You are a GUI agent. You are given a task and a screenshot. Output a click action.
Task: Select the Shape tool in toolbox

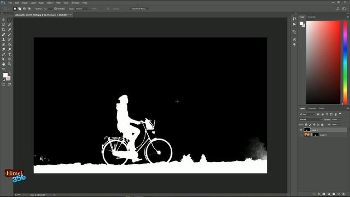coord(9,59)
